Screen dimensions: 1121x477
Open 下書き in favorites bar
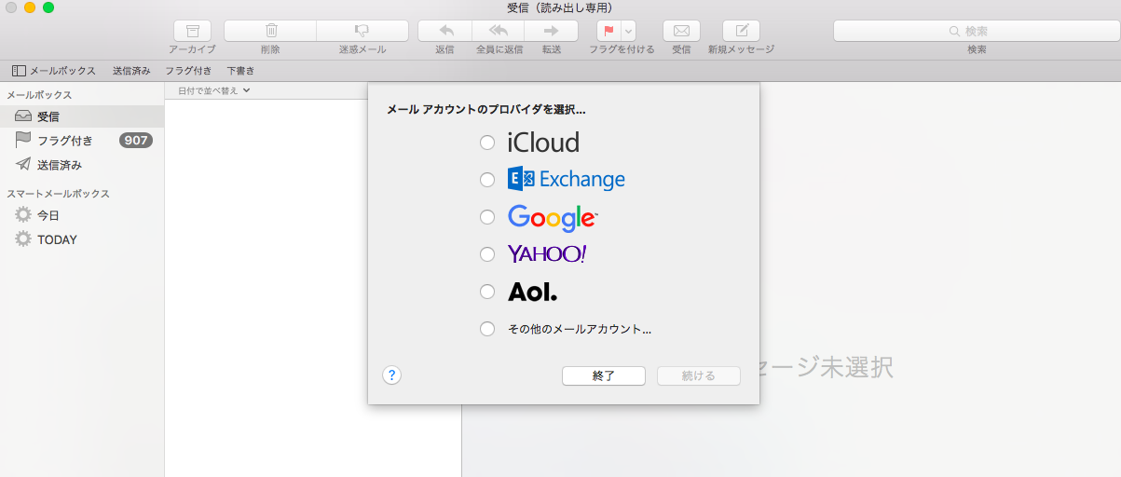240,71
